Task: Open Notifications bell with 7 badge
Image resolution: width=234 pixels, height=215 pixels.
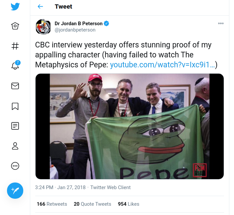Action: pos(15,66)
